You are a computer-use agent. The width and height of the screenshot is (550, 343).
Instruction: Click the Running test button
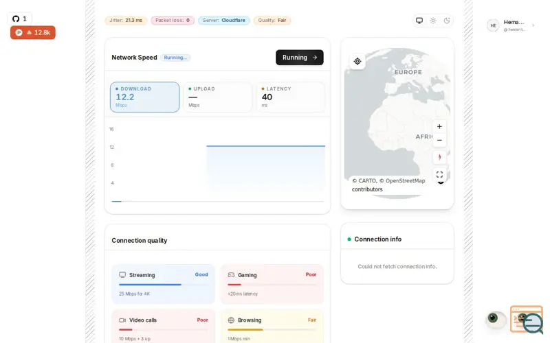click(x=300, y=58)
